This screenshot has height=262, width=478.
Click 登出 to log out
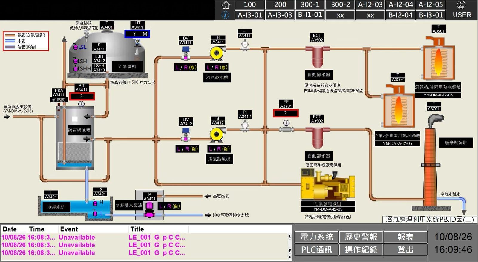pyautogui.click(x=405, y=249)
